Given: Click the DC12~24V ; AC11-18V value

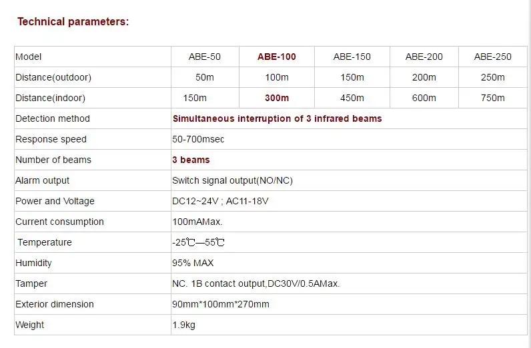Looking at the screenshot, I should click(220, 201).
